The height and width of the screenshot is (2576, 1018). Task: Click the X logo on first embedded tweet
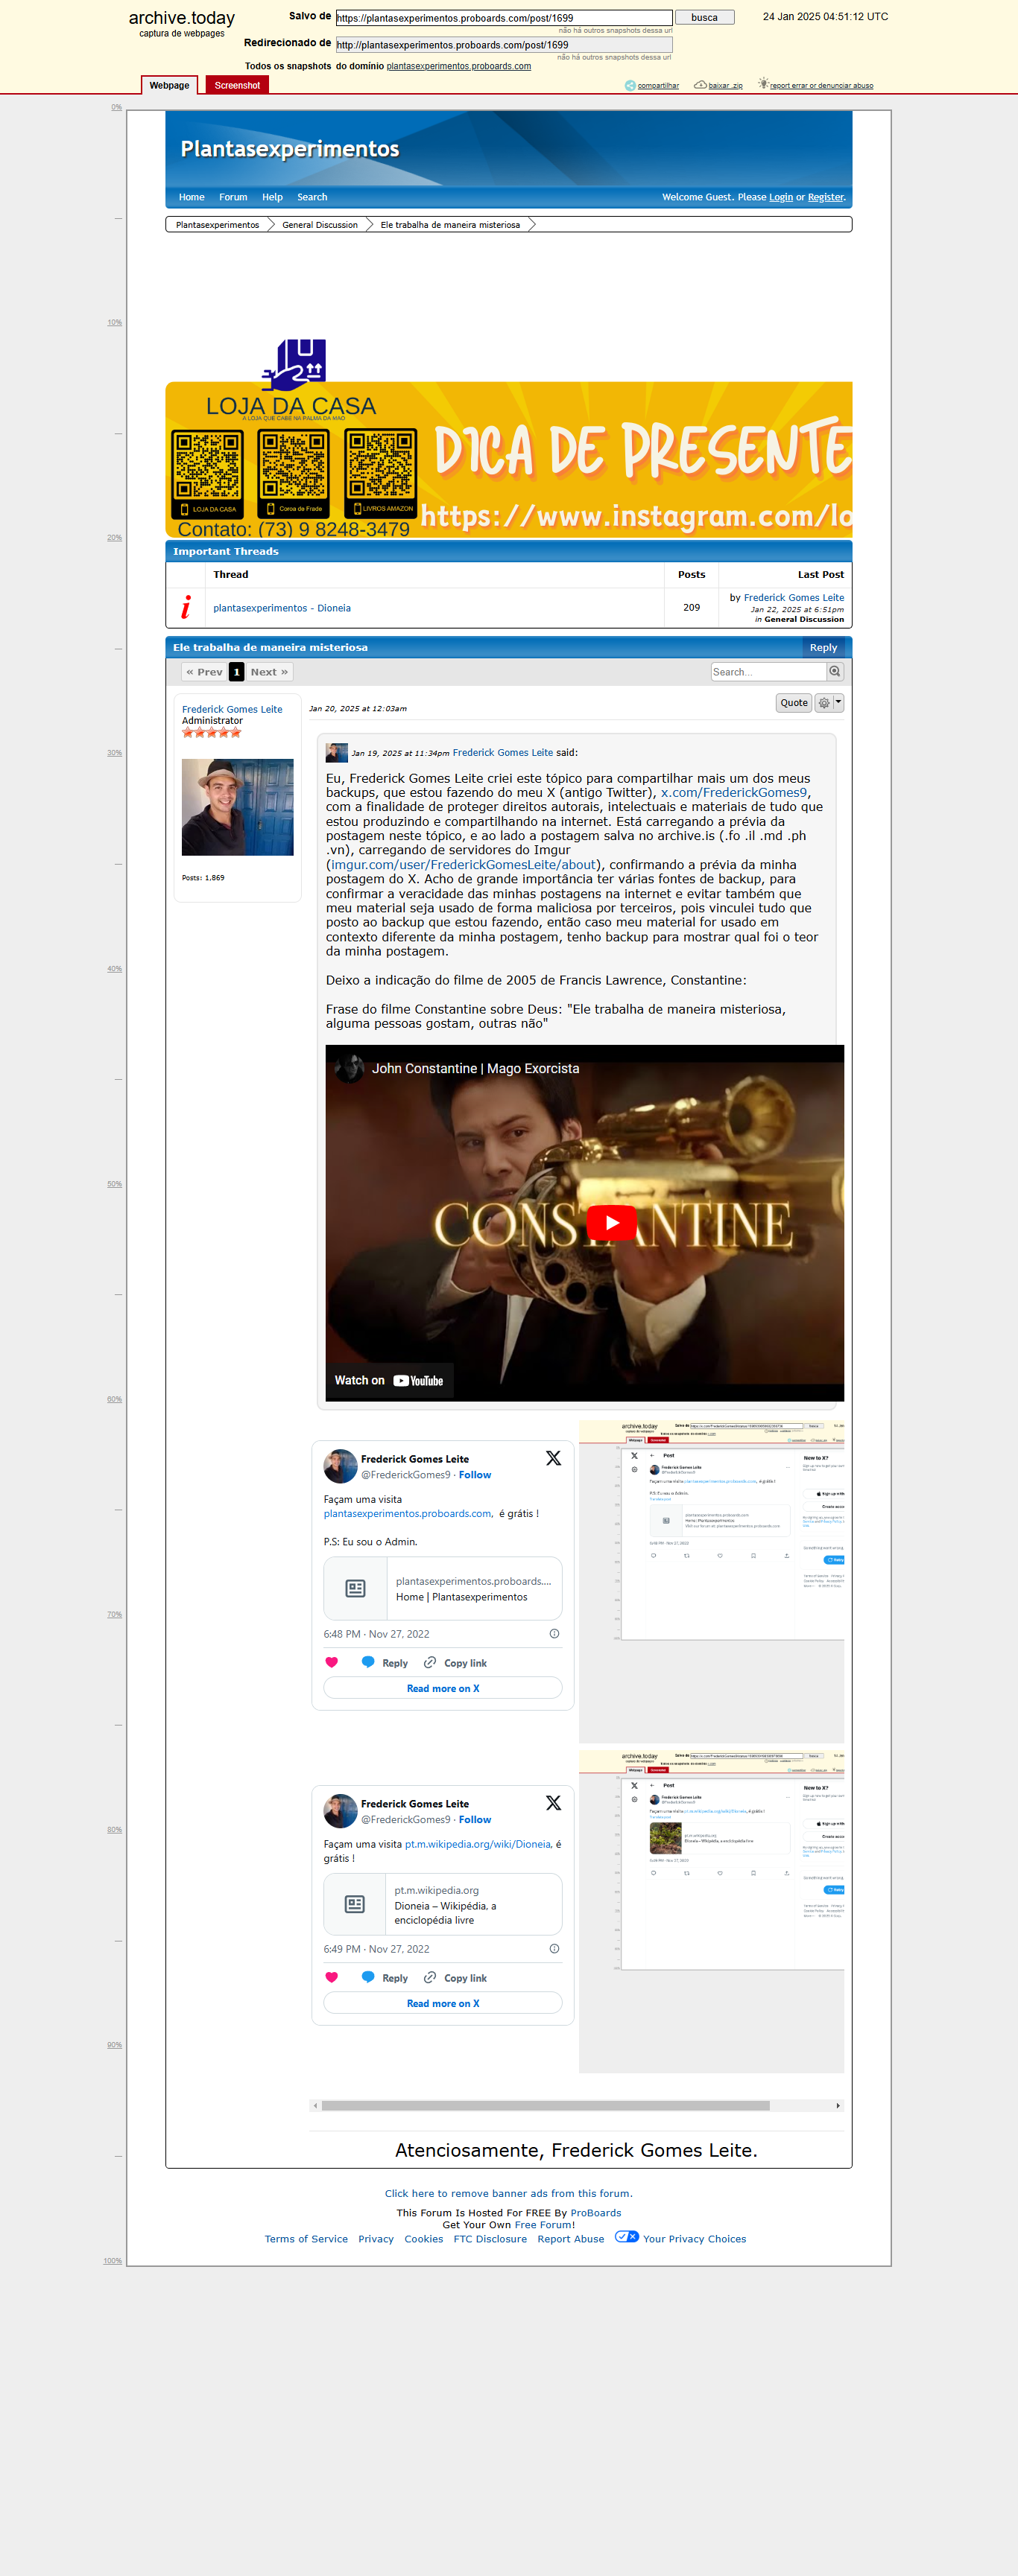pyautogui.click(x=554, y=1458)
